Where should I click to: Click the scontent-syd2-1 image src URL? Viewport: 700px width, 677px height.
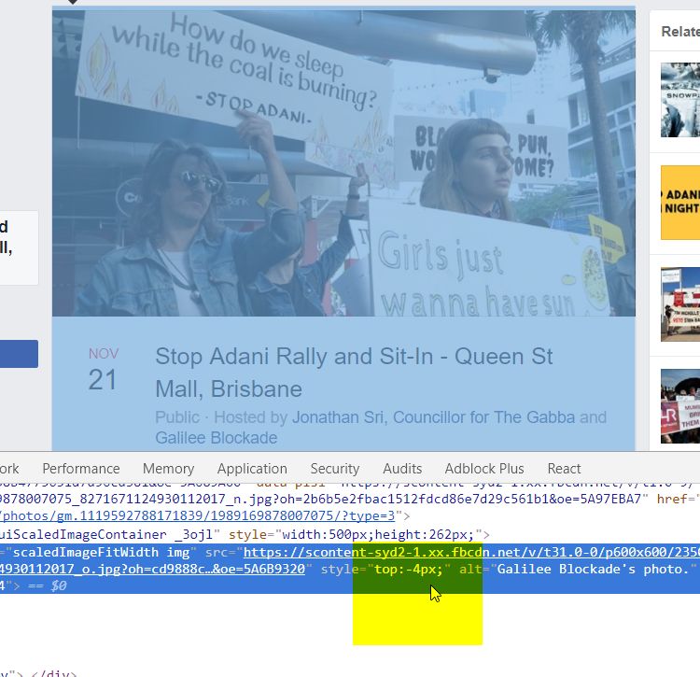pos(471,552)
